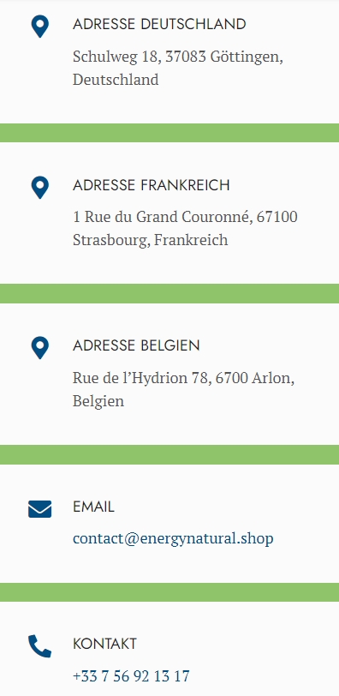The image size is (339, 696).
Task: Open the contact@energynatural.shop email link
Action: coord(173,538)
